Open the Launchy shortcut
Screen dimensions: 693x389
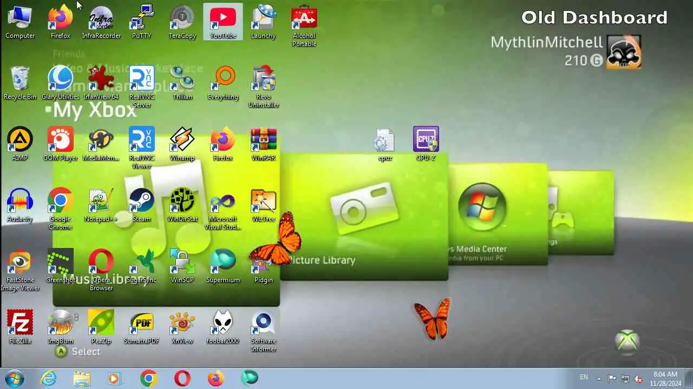[264, 22]
